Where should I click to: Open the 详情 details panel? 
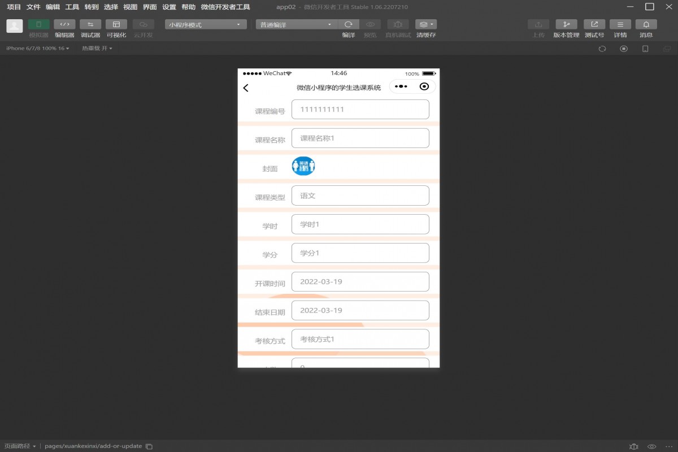click(620, 25)
